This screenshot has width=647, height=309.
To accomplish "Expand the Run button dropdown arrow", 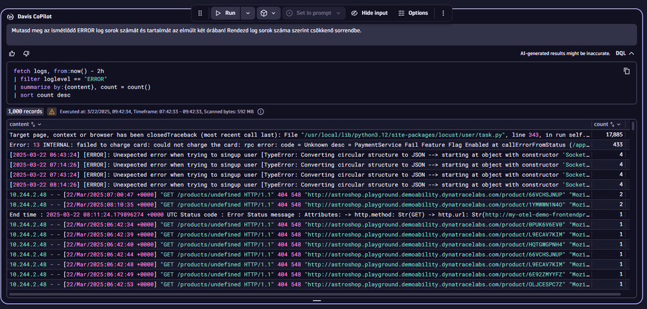I will tap(248, 13).
